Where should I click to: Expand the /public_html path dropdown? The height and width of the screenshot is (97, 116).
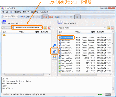click(105, 28)
